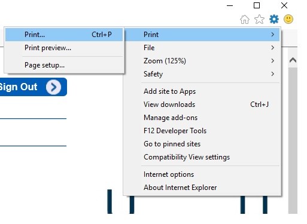
Task: Open View downloads
Action: 202,105
